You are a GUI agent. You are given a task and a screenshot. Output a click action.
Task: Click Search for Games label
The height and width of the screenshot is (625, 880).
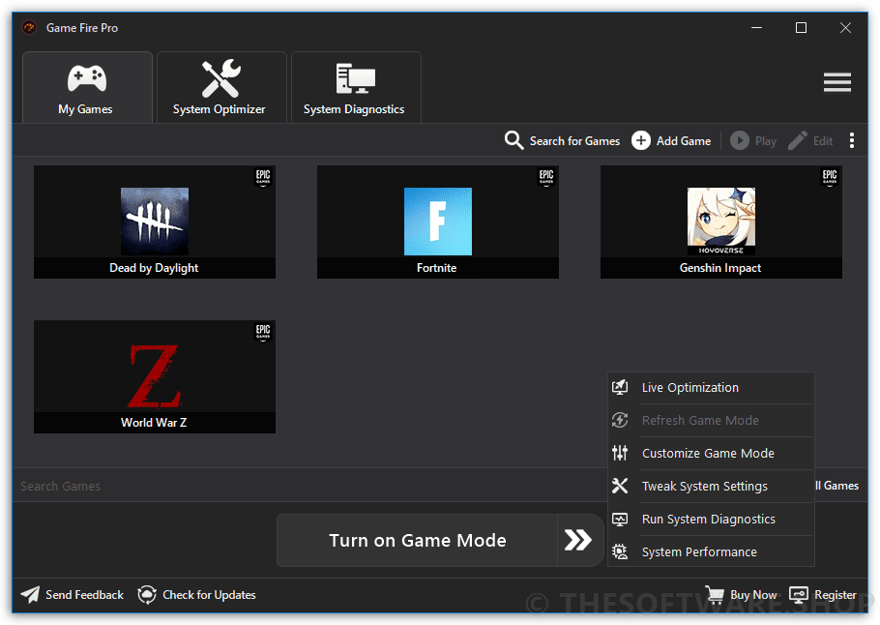[574, 141]
